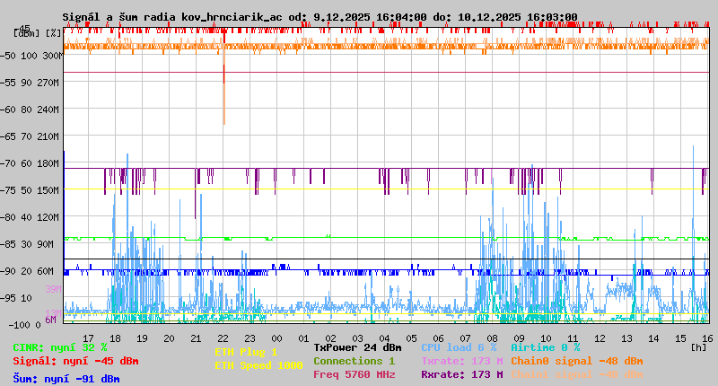Click the 08 hour mark on time axis
Screen dimensions: 718x386
point(493,338)
